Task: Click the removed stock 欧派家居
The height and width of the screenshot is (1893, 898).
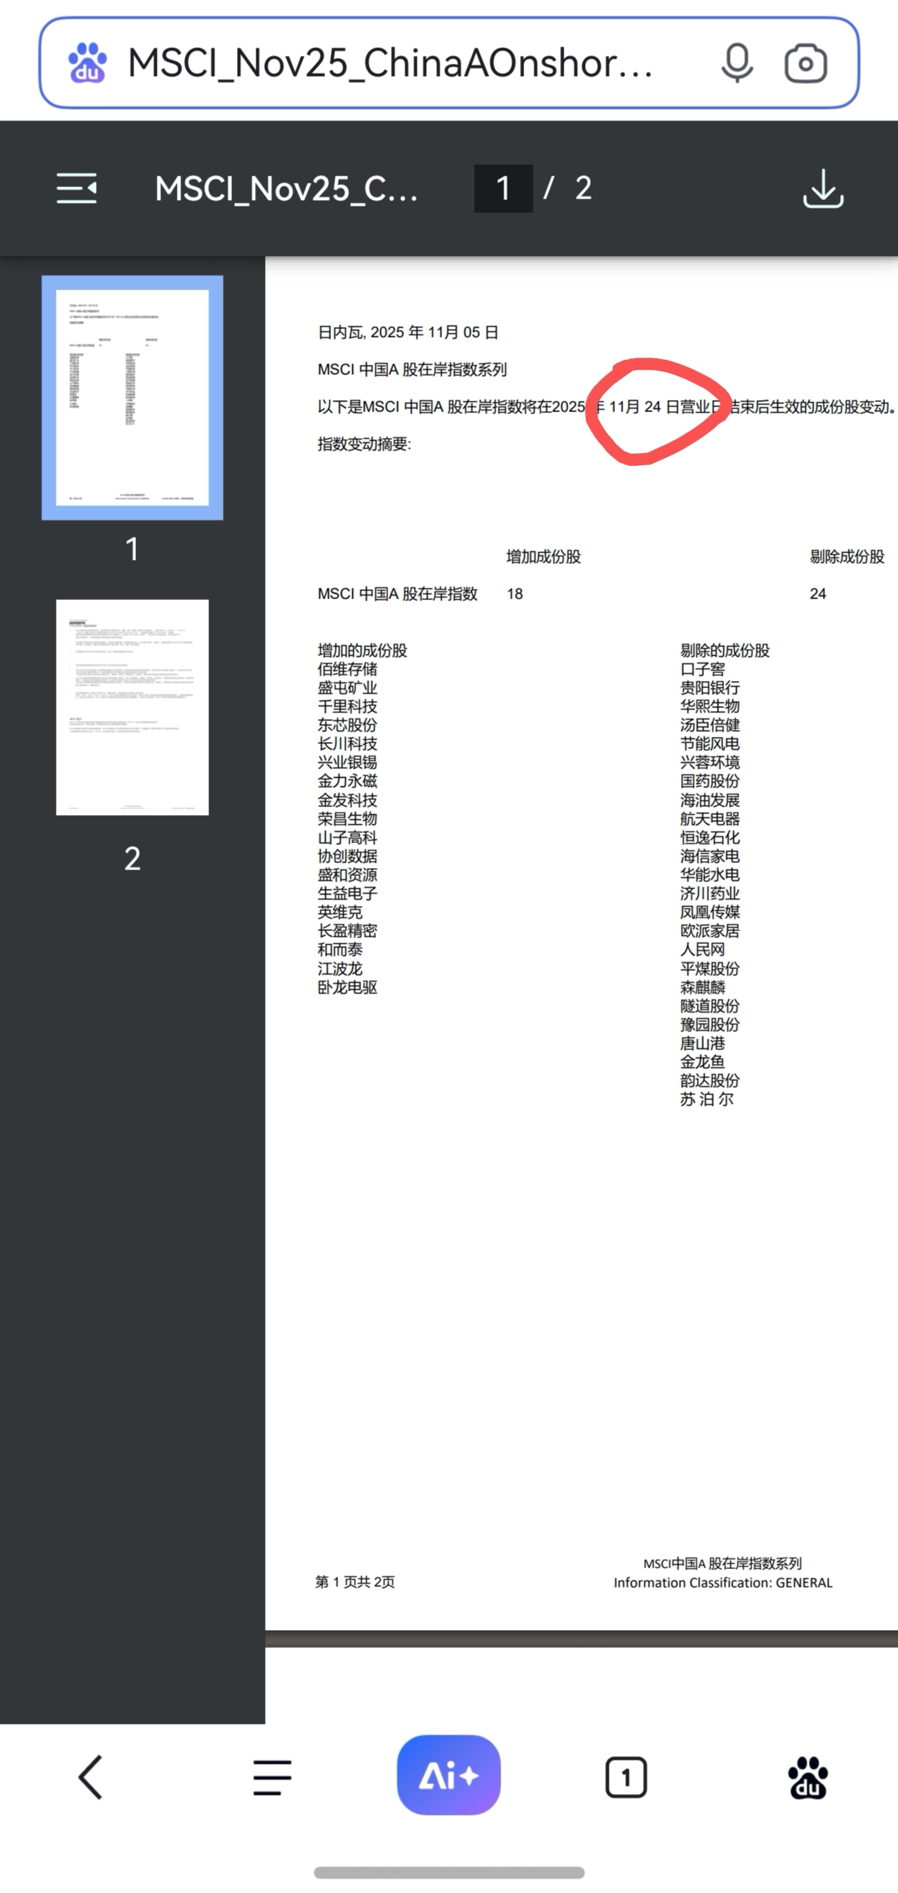Action: click(x=710, y=930)
